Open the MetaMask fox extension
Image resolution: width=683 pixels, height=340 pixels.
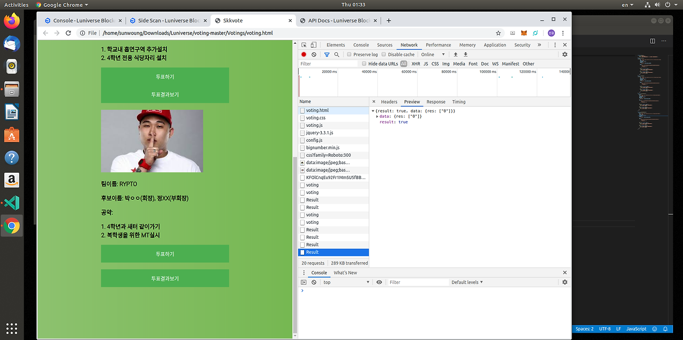(524, 33)
